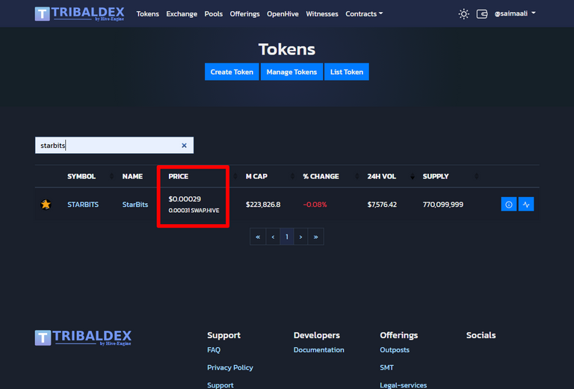Click the NAME column header

coord(132,176)
